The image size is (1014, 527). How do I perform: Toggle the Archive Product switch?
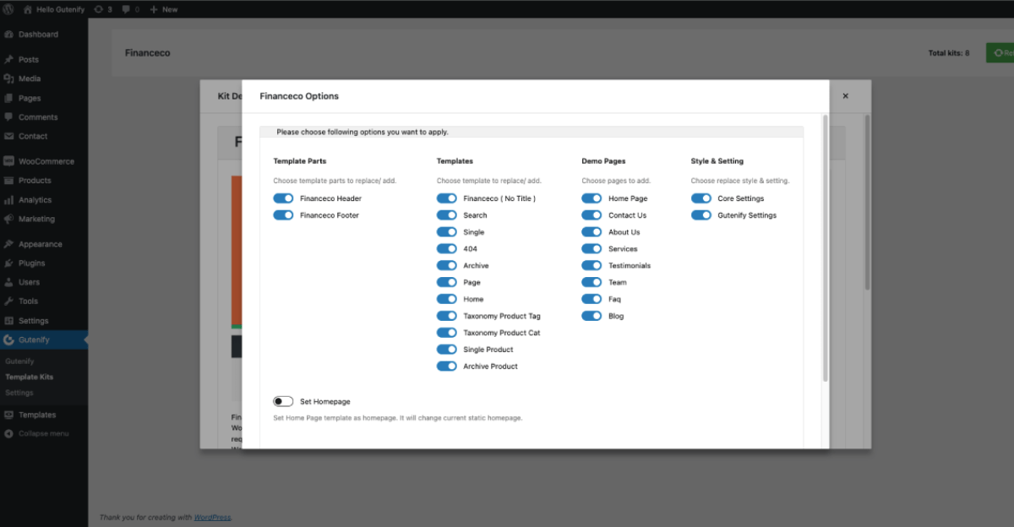pyautogui.click(x=446, y=367)
